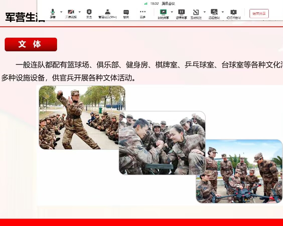Open slideshow control
The image size is (283, 226).
233,14
